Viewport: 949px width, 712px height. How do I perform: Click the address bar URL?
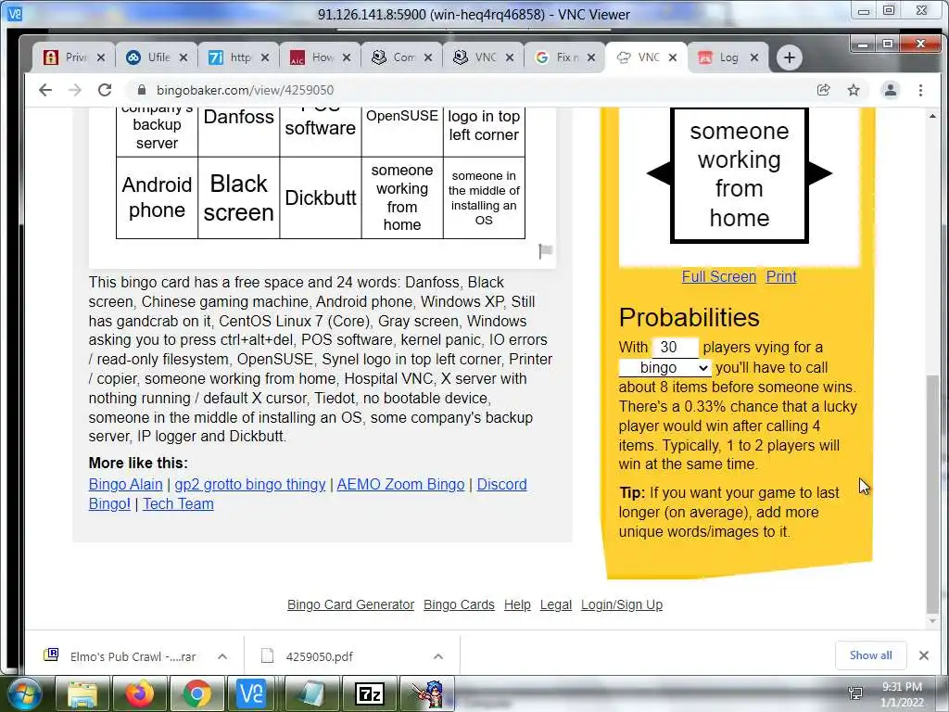point(245,90)
